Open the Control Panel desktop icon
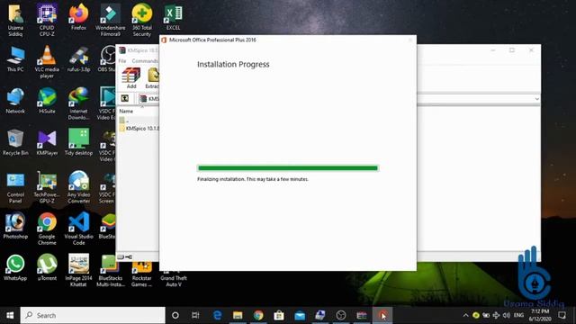The image size is (576, 324). click(15, 187)
